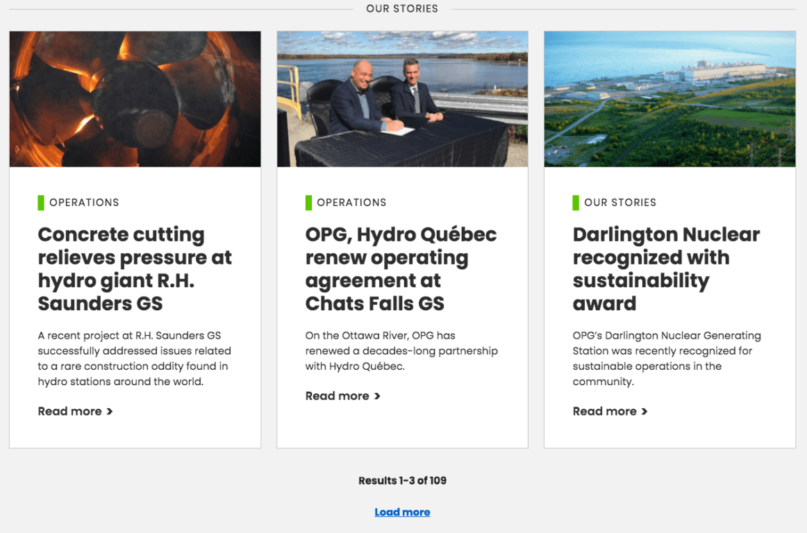Click OPERATIONS tag above Concrete cutting headline

(x=84, y=202)
